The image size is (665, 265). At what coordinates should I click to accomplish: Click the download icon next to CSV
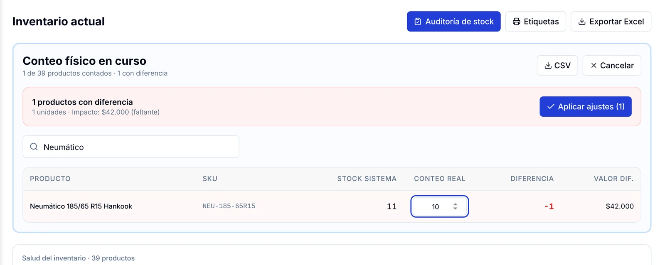tap(548, 66)
